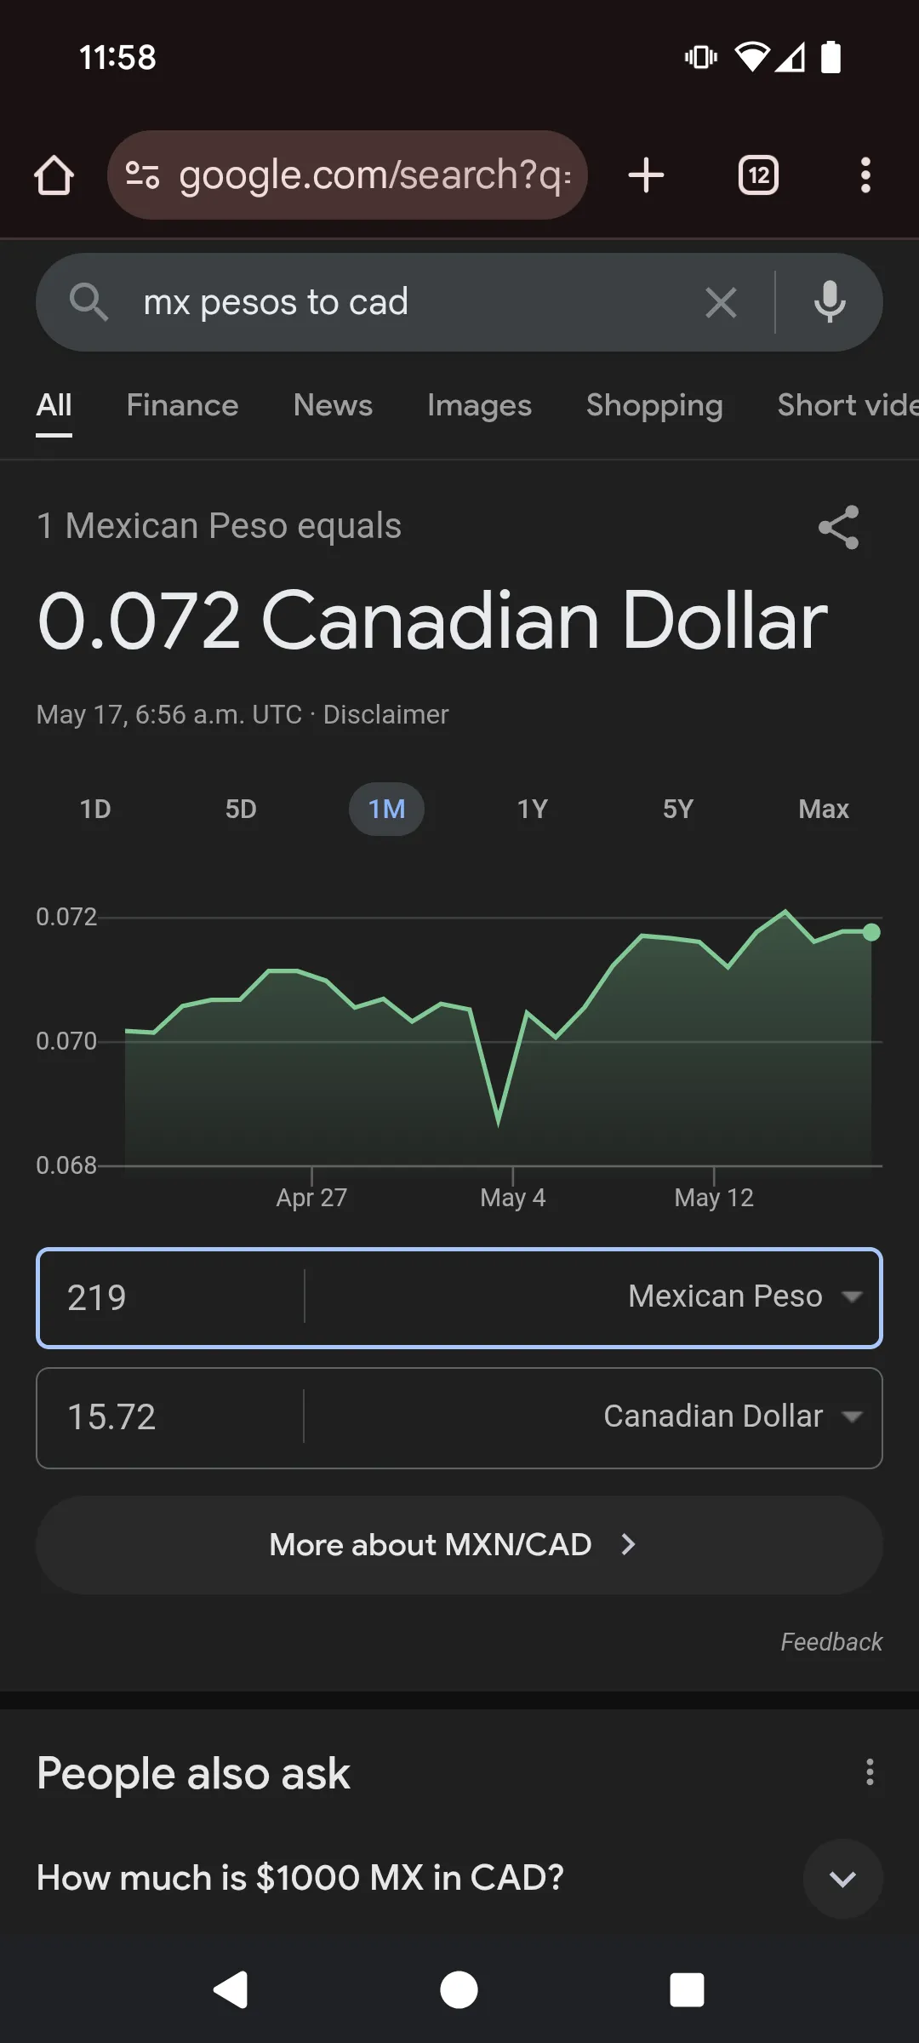Expand "How much is $1000 MX in CAD?"
919x2043 pixels.
coord(842,1879)
